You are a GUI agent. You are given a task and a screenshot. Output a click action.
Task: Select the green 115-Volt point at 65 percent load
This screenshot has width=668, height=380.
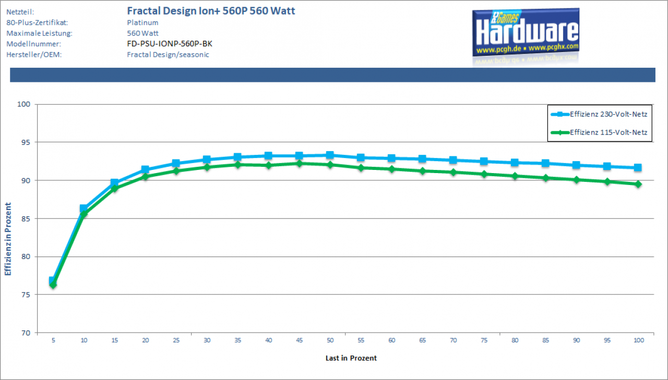tap(422, 171)
